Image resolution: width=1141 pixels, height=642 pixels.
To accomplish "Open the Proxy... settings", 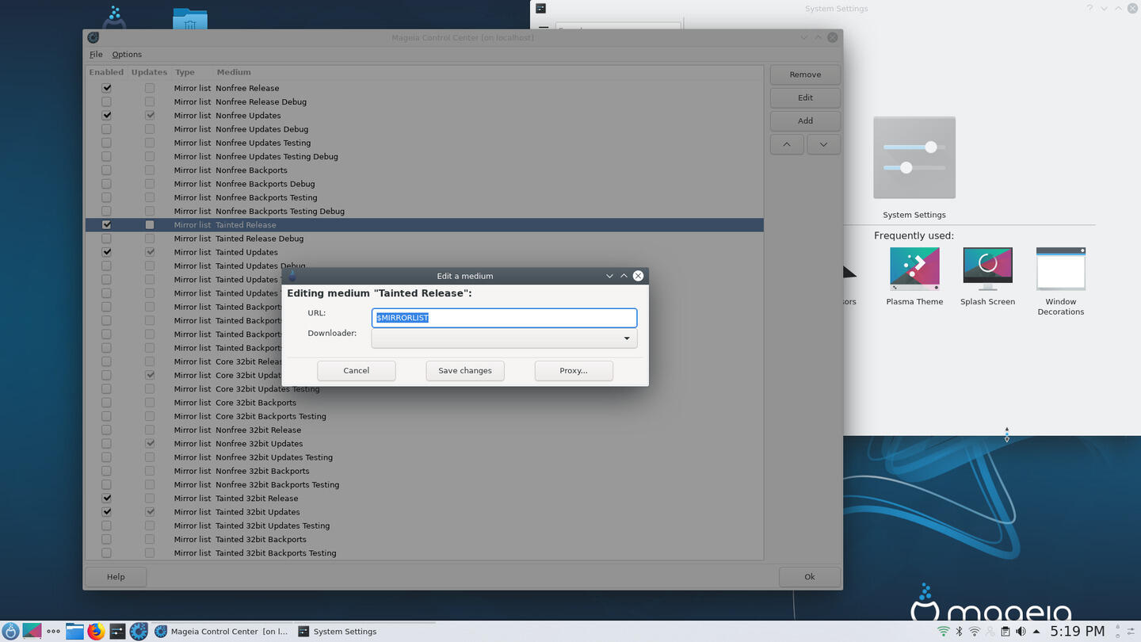I will (574, 370).
